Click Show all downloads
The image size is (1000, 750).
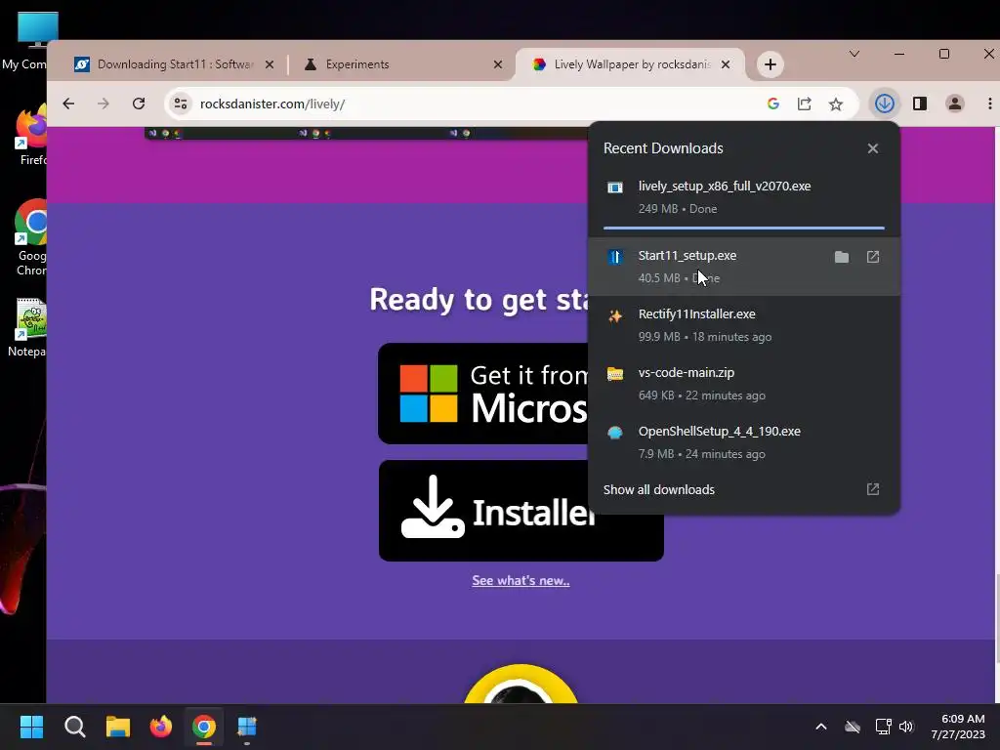click(x=659, y=490)
